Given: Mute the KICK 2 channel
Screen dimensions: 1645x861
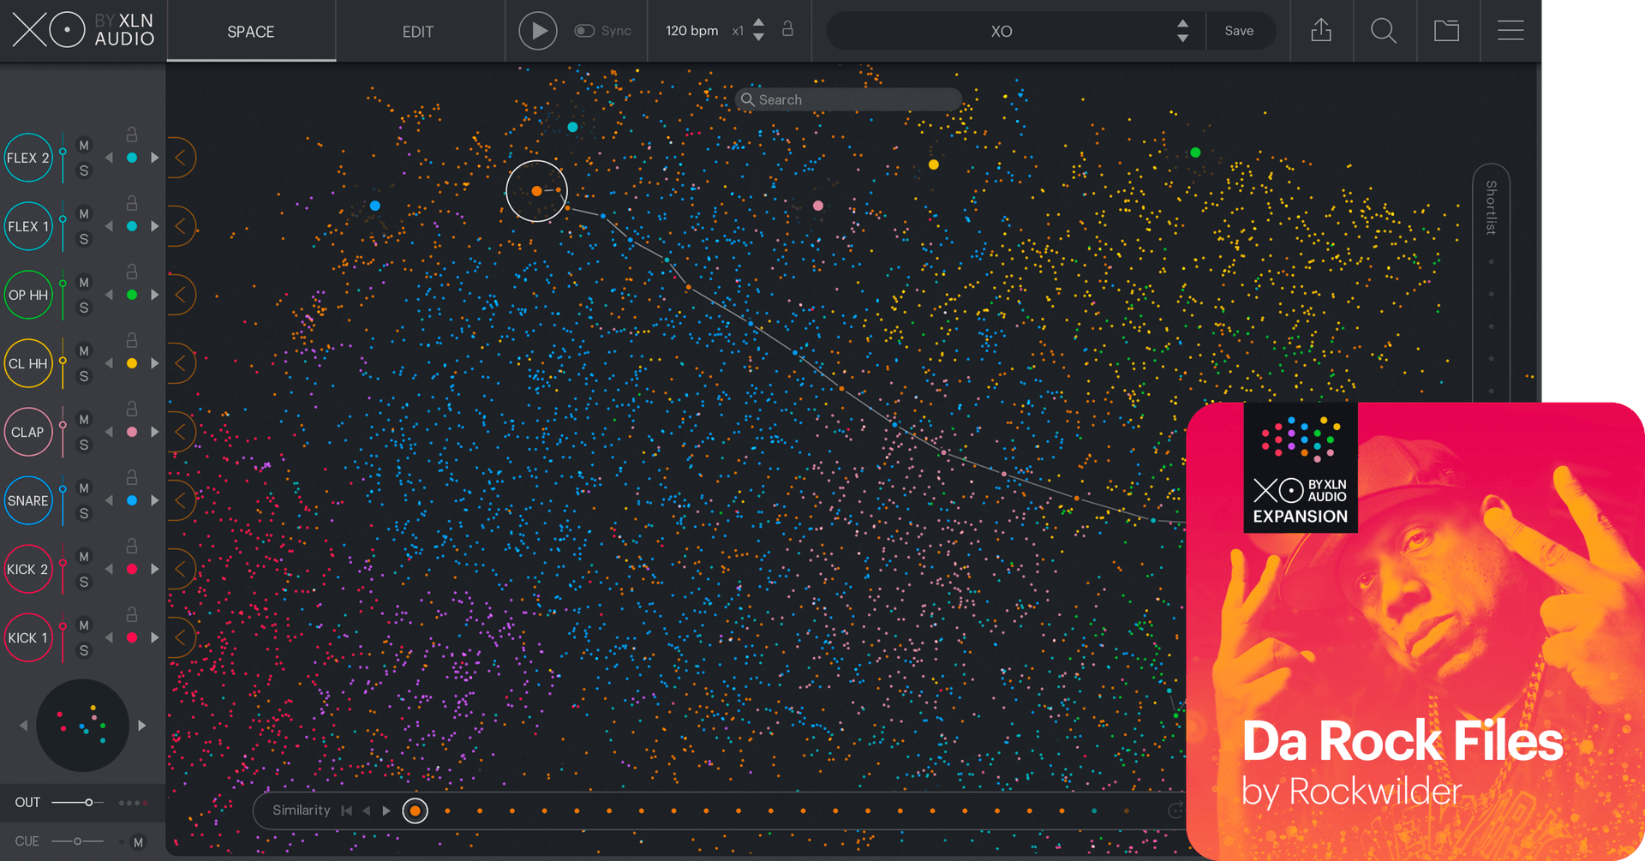Looking at the screenshot, I should tap(84, 557).
